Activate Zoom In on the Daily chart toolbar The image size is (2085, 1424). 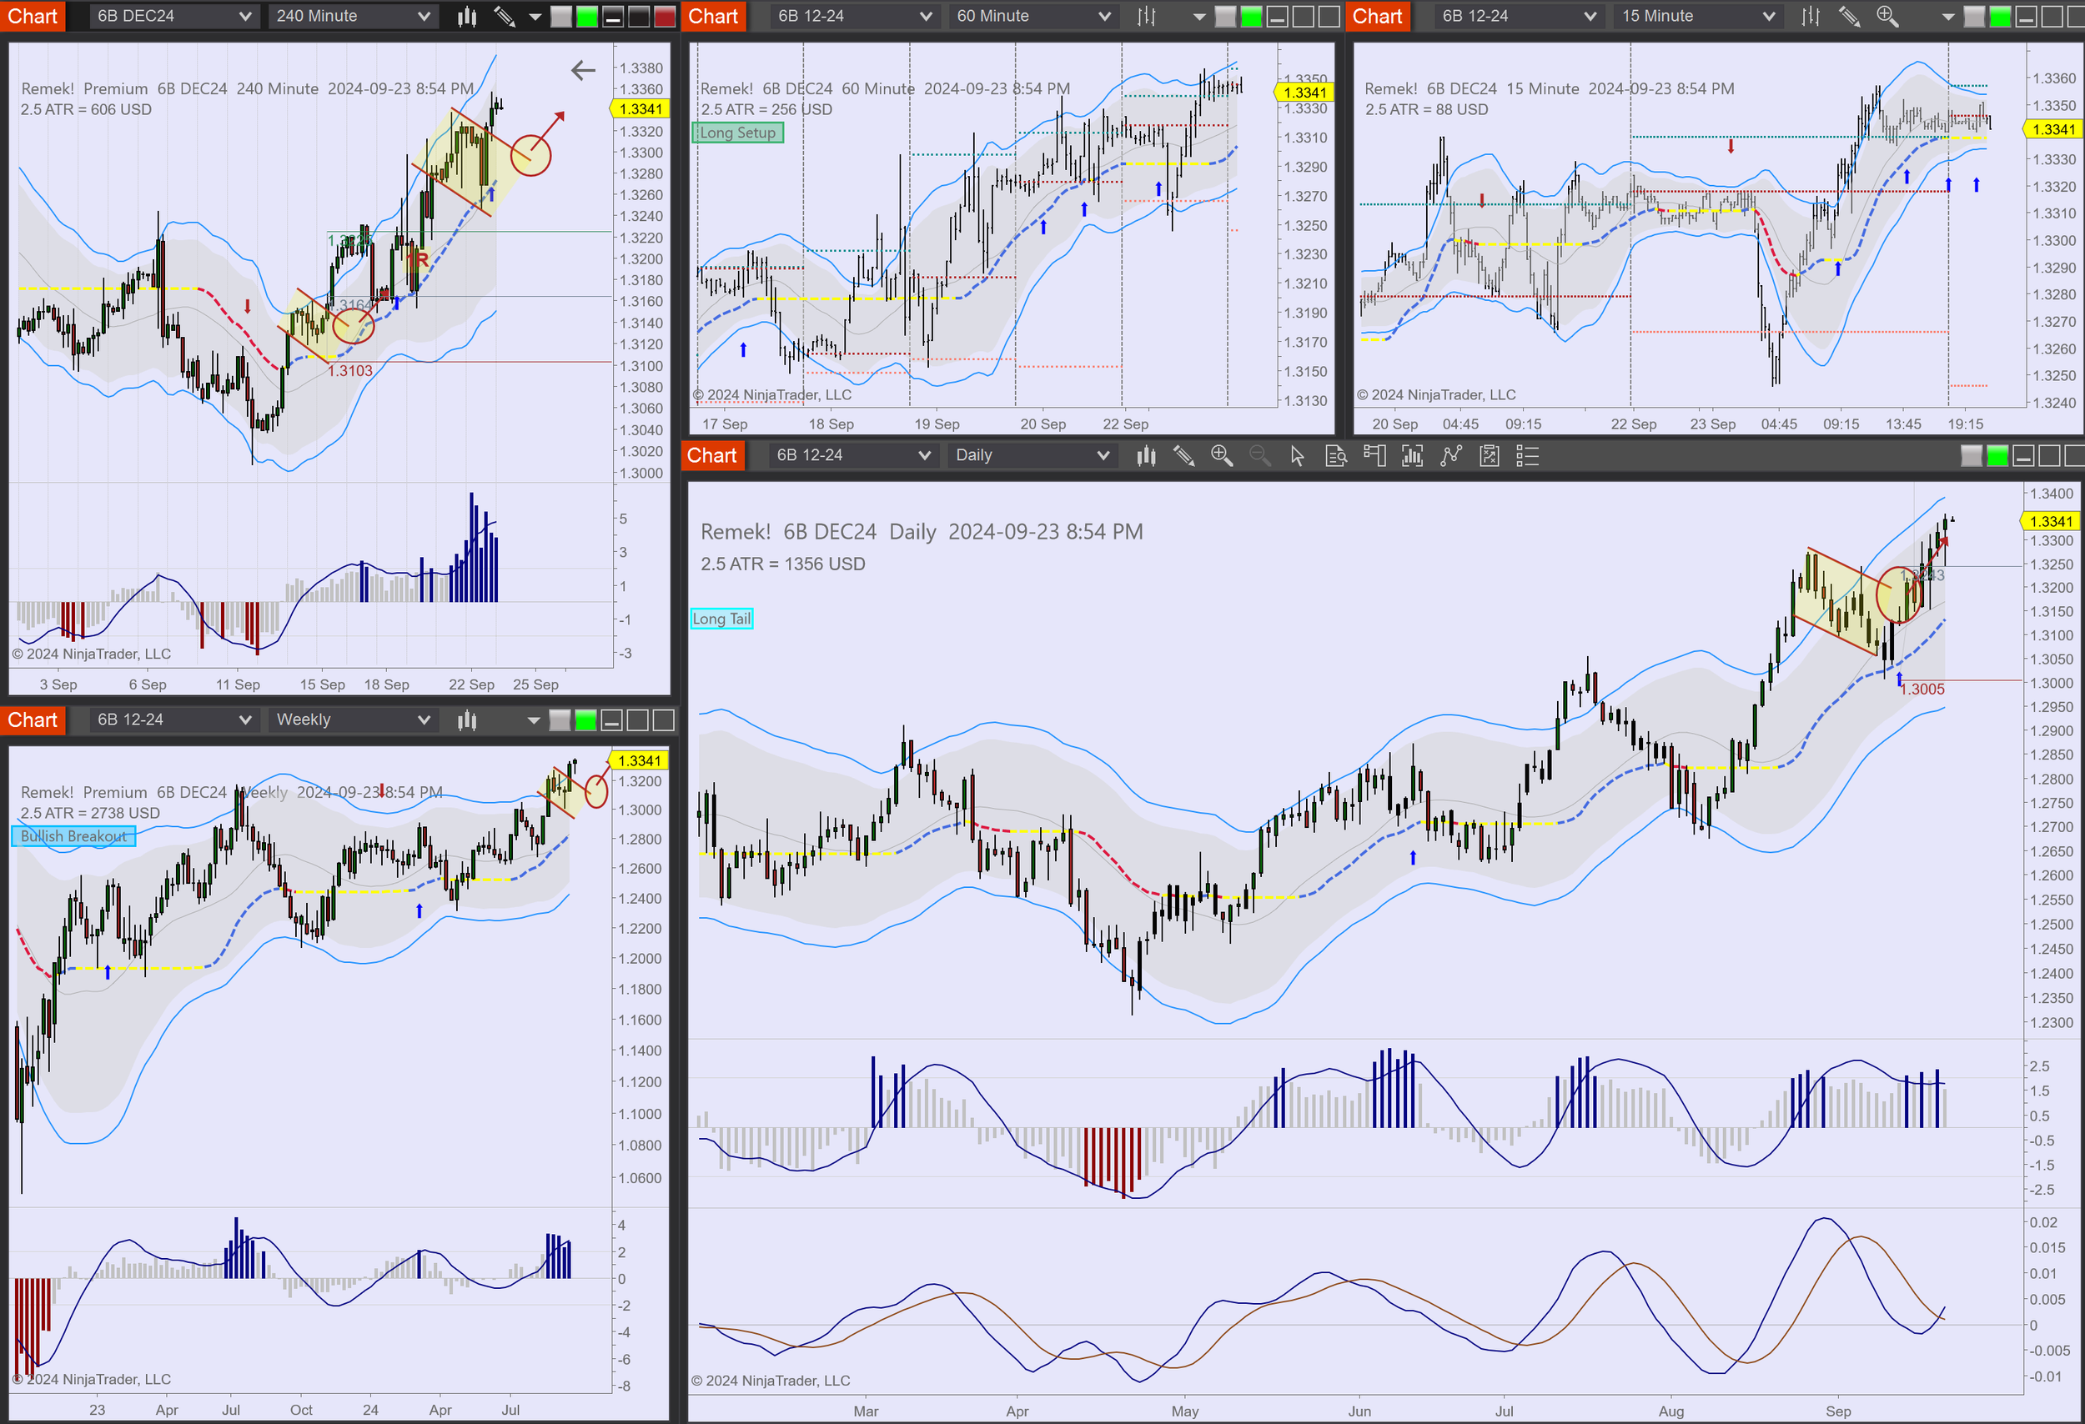pyautogui.click(x=1222, y=456)
